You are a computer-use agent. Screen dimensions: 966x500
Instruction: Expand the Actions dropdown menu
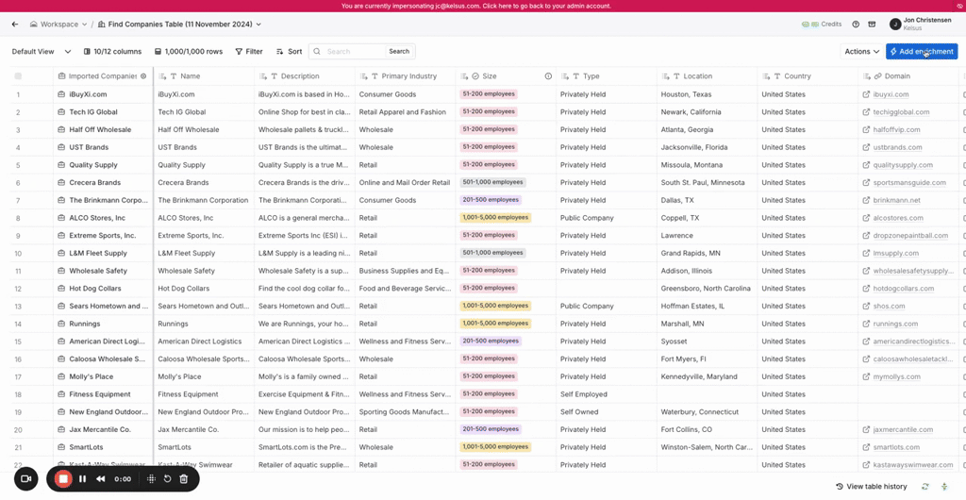tap(861, 52)
